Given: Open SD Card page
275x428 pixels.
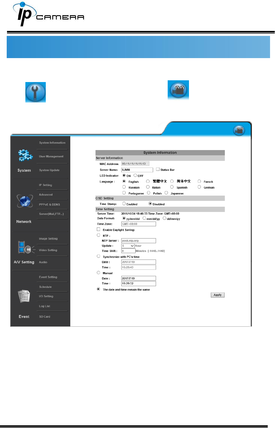Looking at the screenshot, I should pos(45,317).
